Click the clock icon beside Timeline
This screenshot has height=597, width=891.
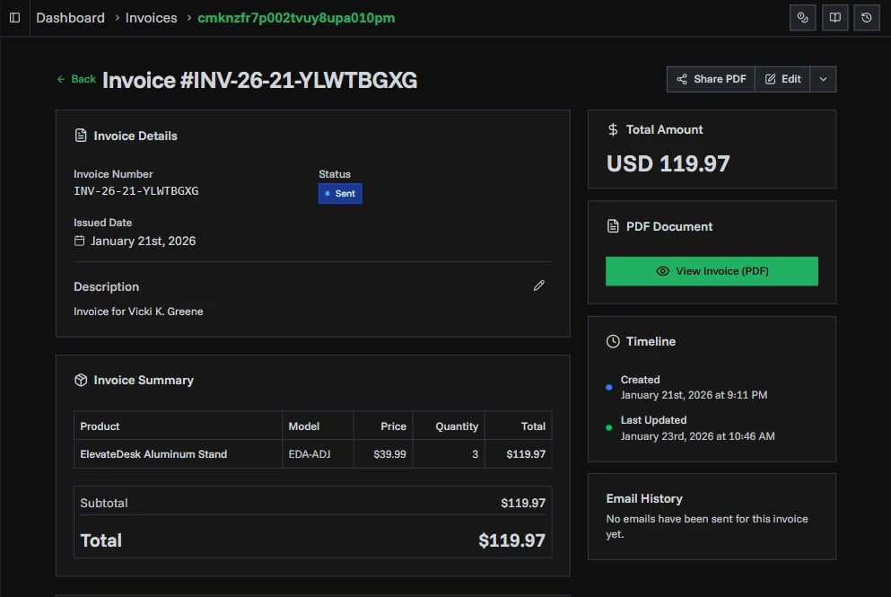point(612,340)
